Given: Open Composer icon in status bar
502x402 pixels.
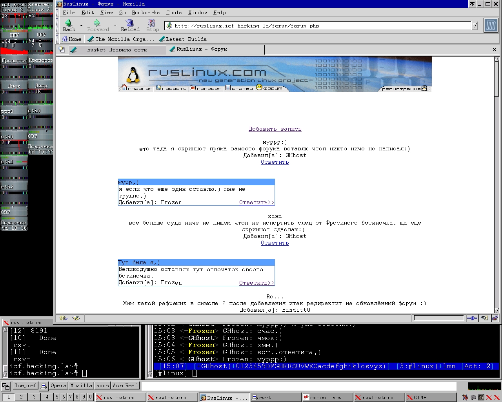Looking at the screenshot, I should (76, 318).
